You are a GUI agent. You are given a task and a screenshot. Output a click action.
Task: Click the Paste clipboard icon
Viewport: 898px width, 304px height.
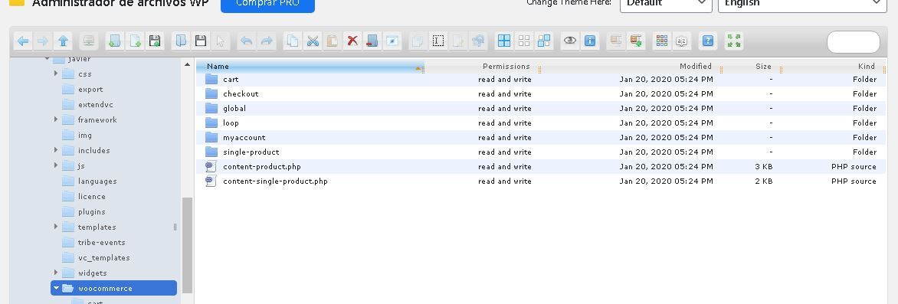tap(333, 41)
